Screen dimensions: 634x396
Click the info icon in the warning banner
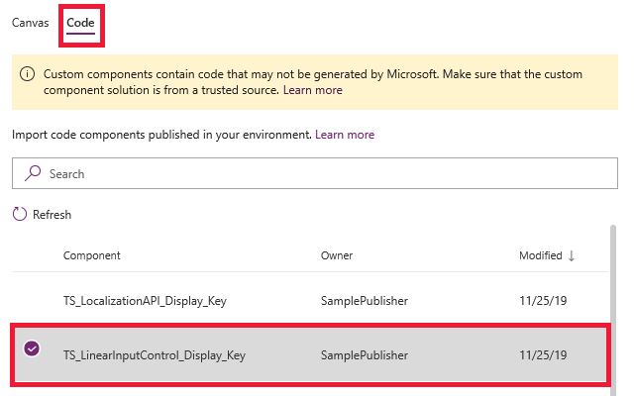[27, 74]
